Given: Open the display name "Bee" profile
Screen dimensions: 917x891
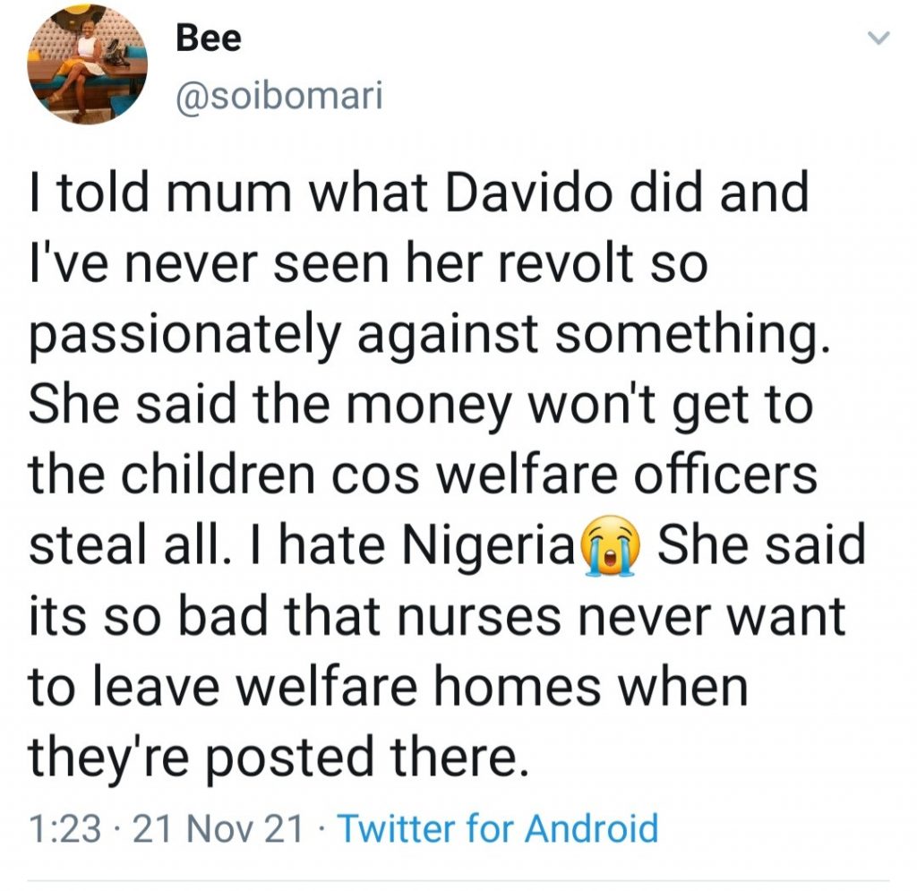Looking at the screenshot, I should coord(208,39).
